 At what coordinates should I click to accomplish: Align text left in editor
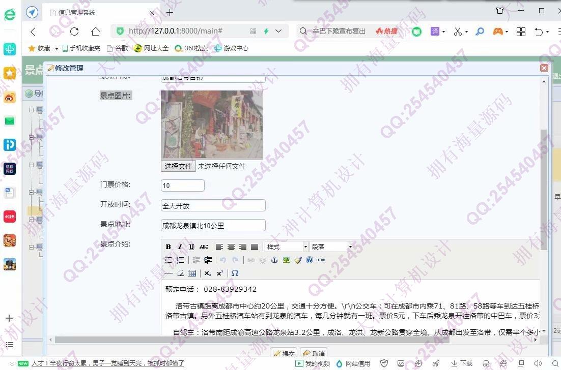(219, 247)
